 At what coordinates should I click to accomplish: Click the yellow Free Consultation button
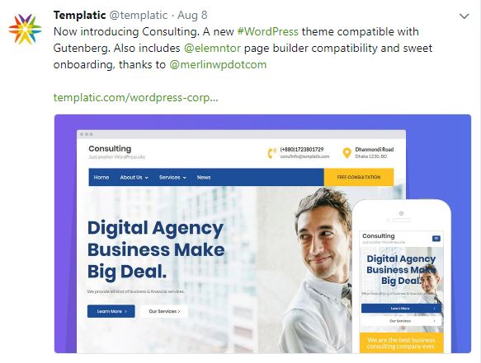point(359,177)
